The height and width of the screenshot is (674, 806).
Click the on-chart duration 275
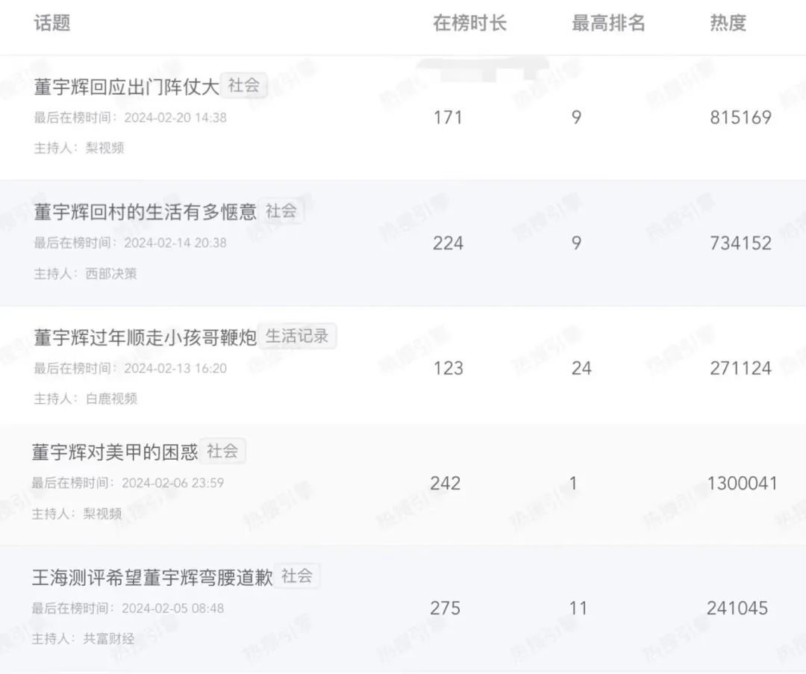[x=445, y=608]
